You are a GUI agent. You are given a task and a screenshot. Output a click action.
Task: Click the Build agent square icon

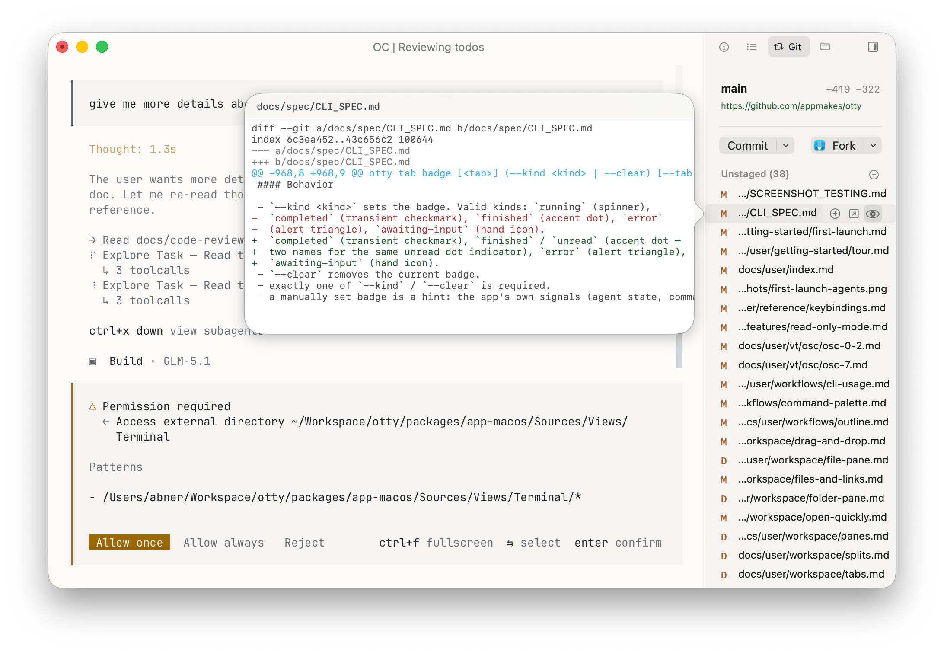[92, 361]
